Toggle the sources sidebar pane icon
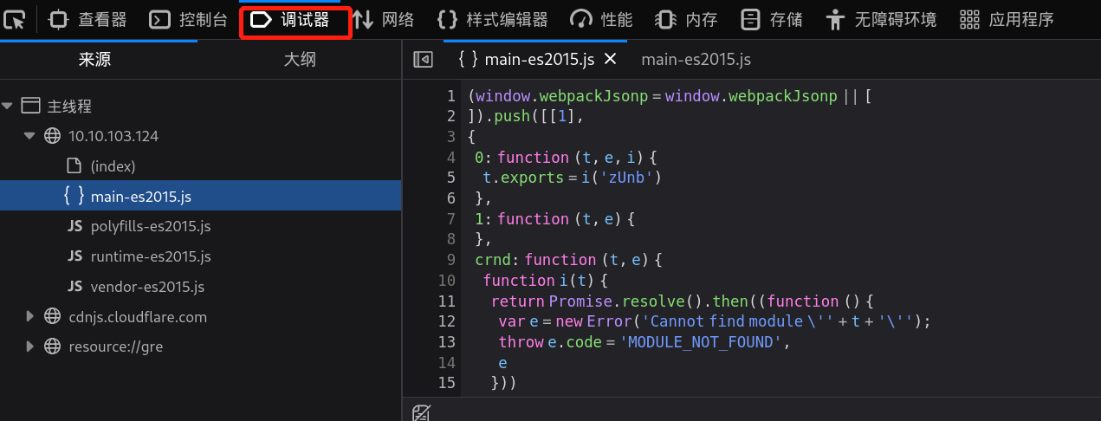The image size is (1101, 421). [x=423, y=59]
